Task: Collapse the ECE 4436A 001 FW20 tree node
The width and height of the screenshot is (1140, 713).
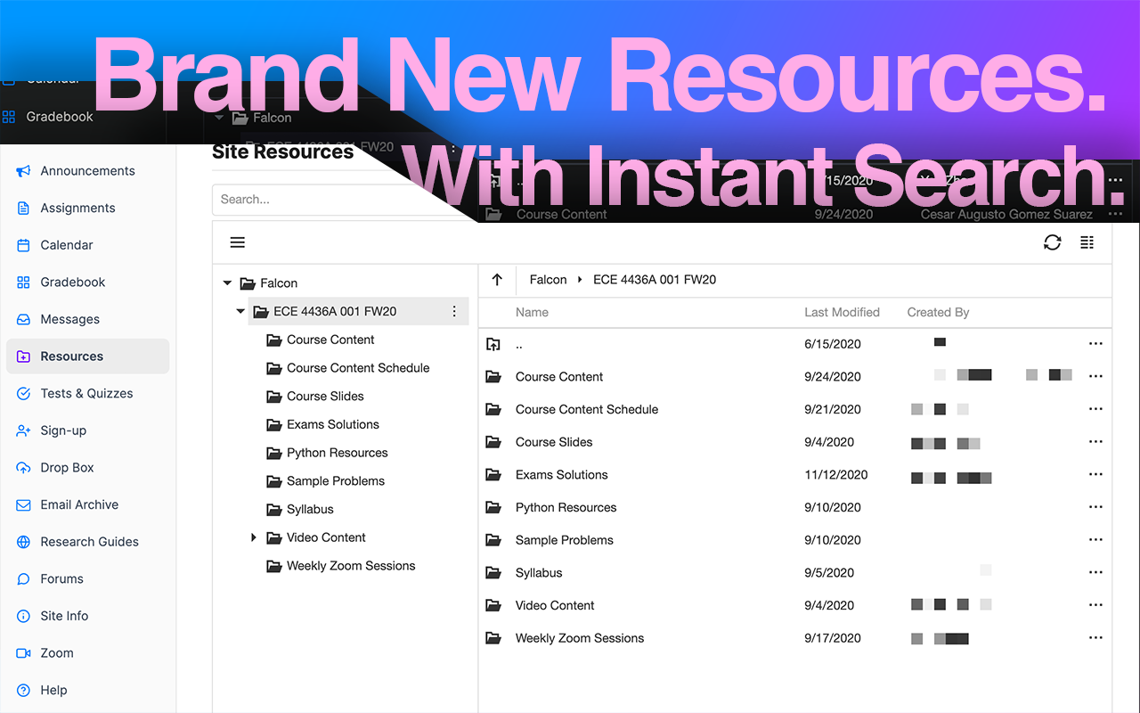Action: pos(240,312)
